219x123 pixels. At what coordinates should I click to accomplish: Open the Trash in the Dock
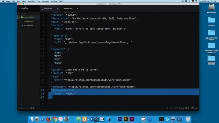tap(188, 119)
